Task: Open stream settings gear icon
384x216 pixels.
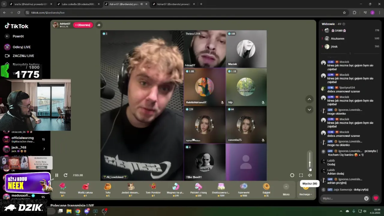Action: (x=292, y=175)
